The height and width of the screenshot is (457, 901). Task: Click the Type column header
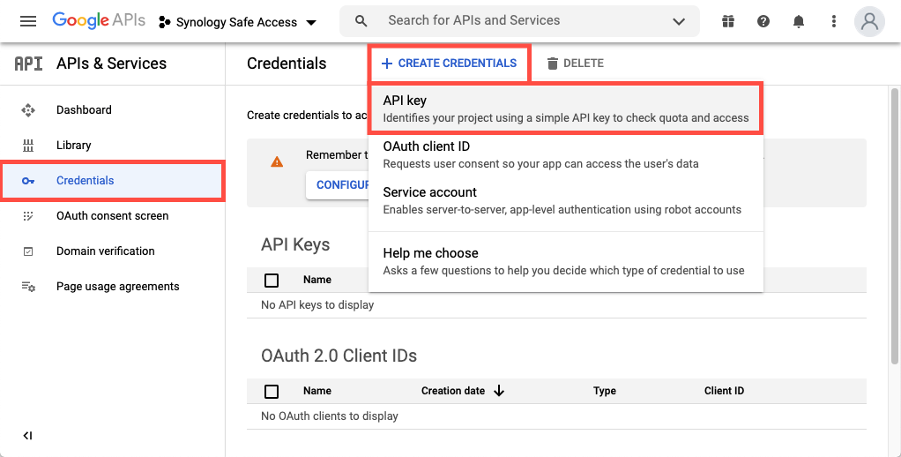[605, 391]
